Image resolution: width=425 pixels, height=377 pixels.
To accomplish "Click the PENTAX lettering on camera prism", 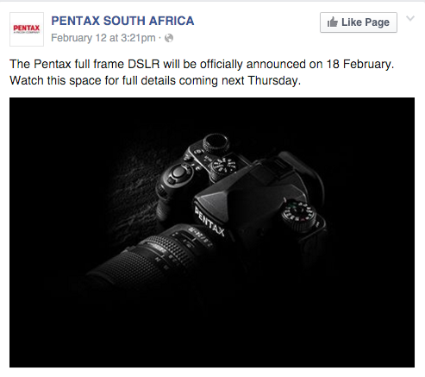I will coord(209,221).
